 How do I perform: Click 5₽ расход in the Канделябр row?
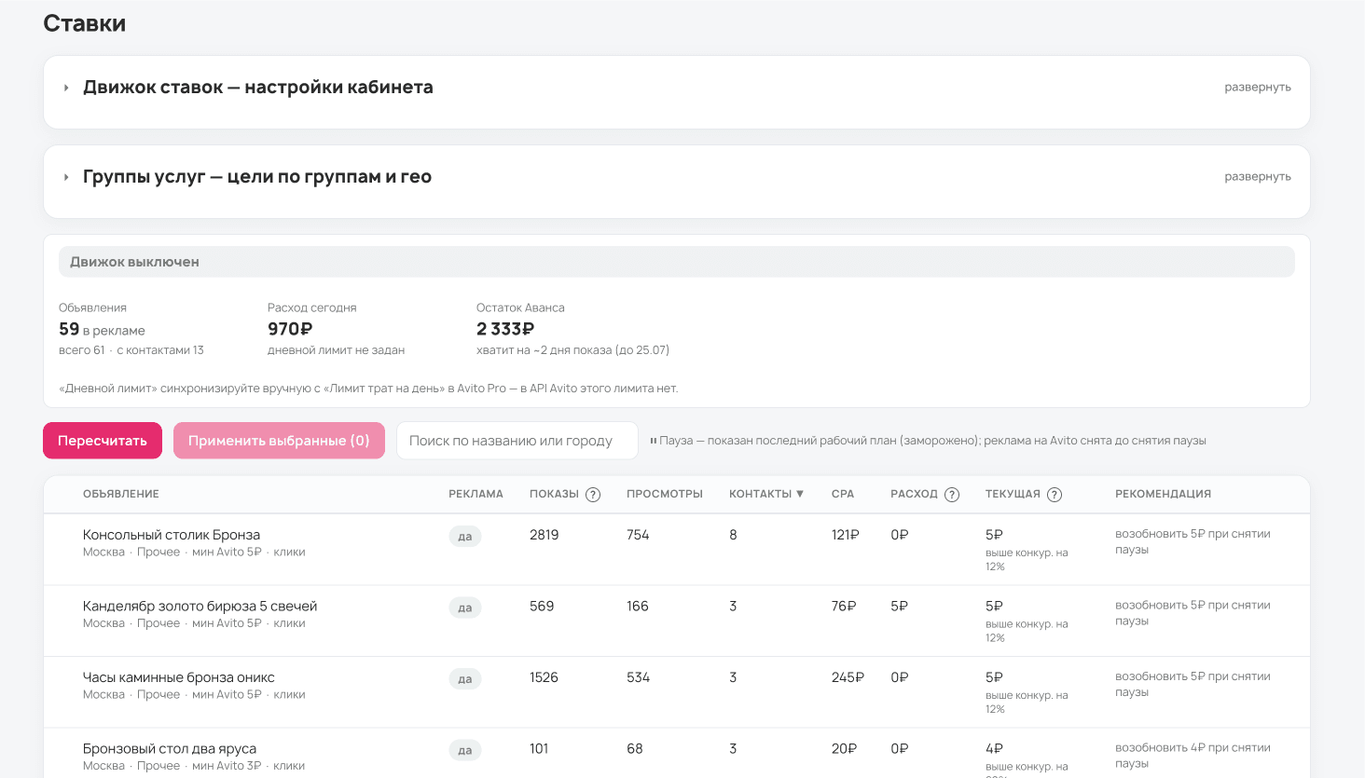click(x=900, y=607)
